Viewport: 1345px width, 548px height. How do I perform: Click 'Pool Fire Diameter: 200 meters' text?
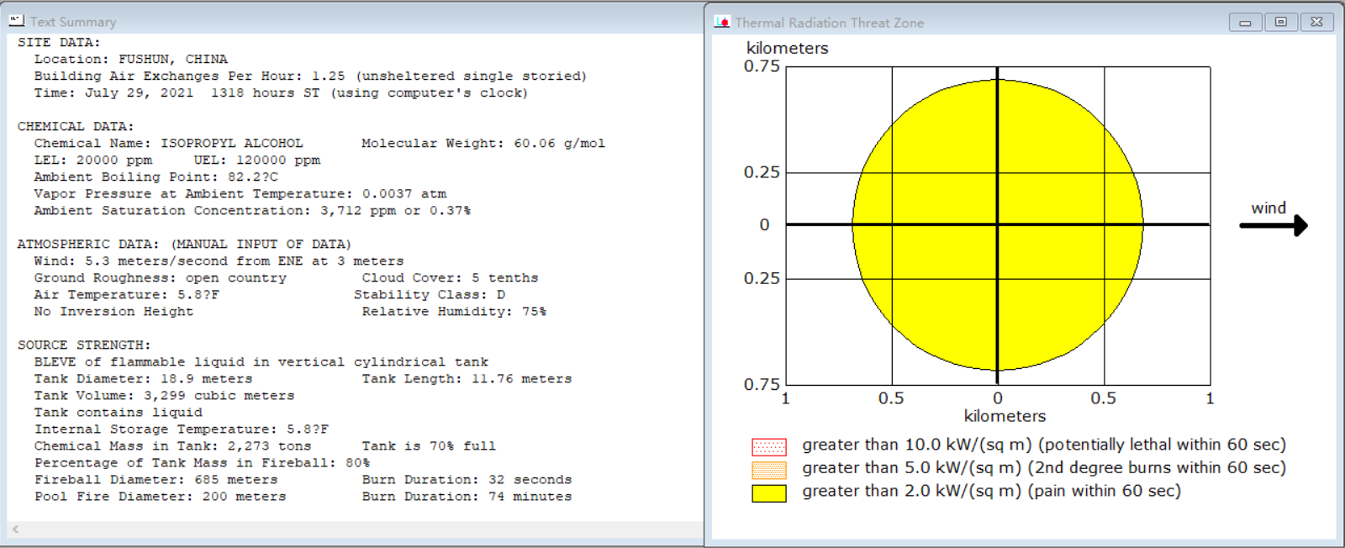160,496
